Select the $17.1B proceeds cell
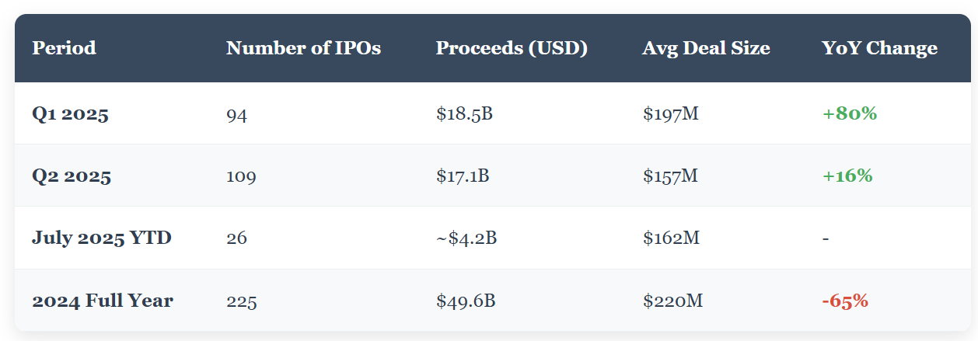 463,176
